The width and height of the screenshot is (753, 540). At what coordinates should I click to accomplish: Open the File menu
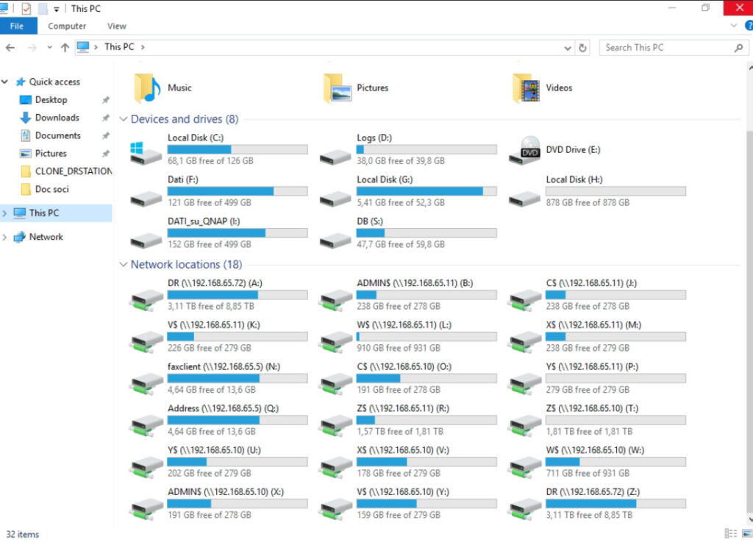(x=17, y=26)
